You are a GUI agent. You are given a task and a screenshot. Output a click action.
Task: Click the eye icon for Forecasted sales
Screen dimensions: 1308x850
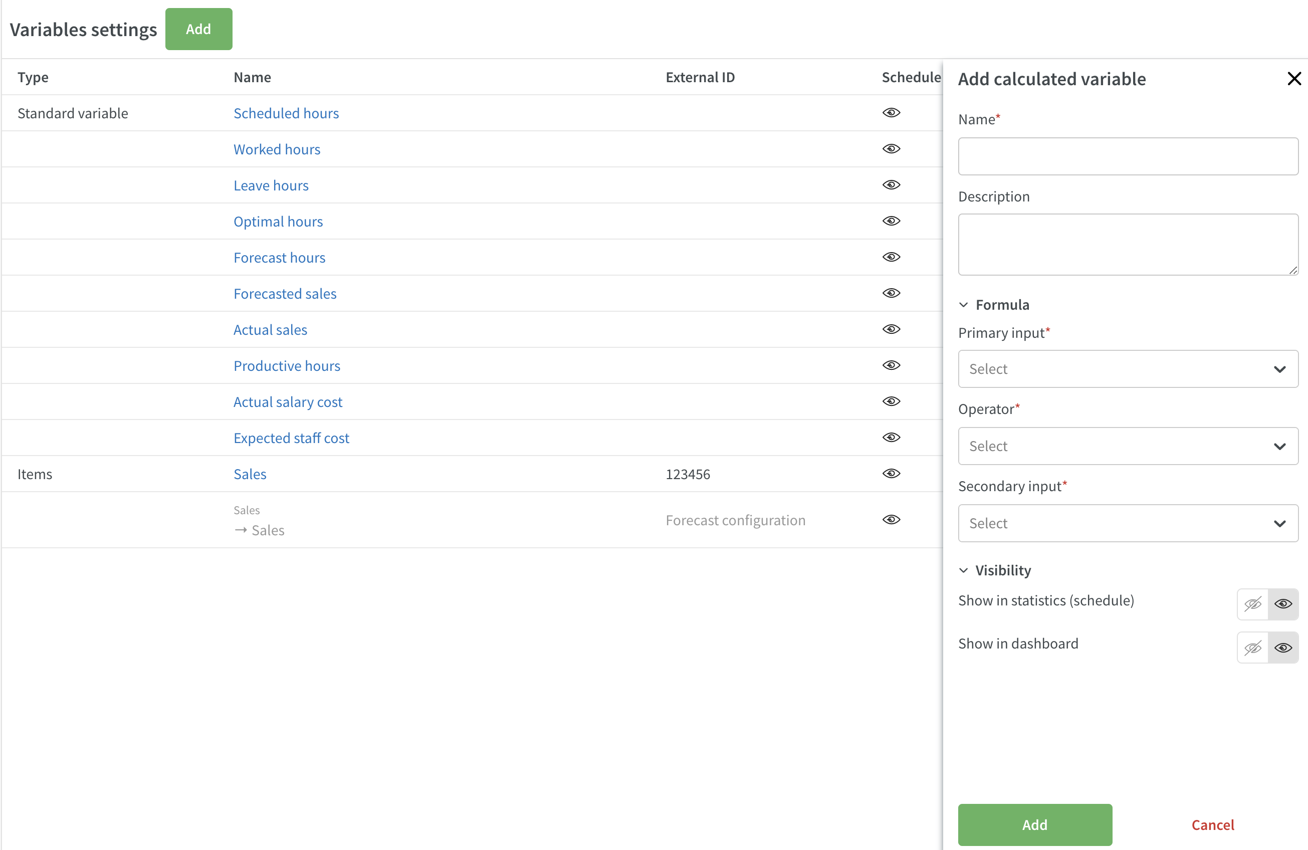coord(891,293)
